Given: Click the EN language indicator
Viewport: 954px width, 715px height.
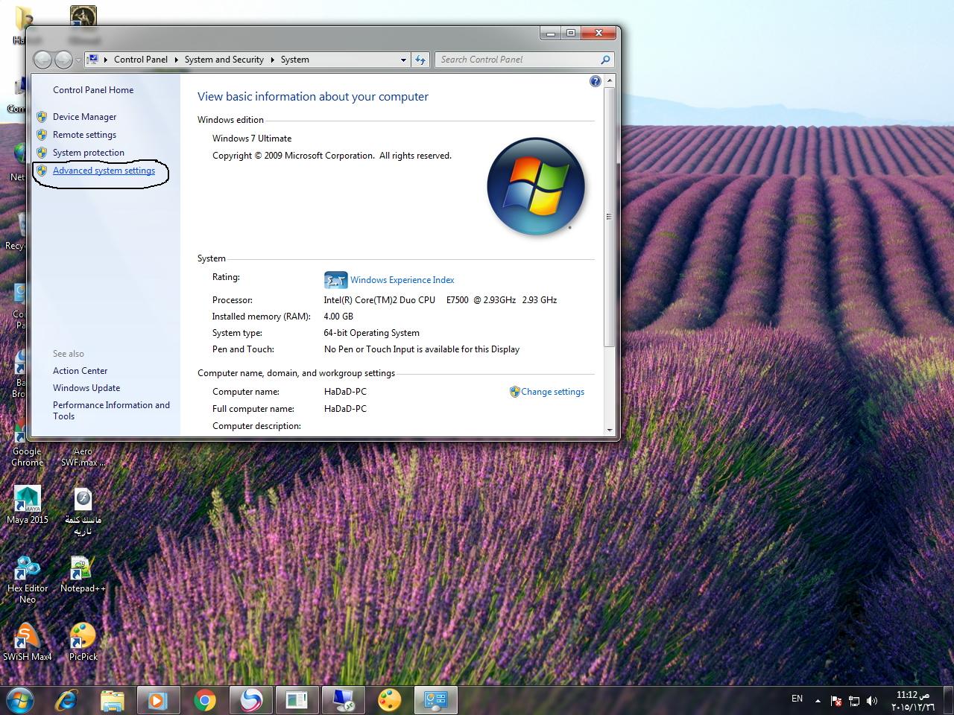Looking at the screenshot, I should (x=797, y=699).
